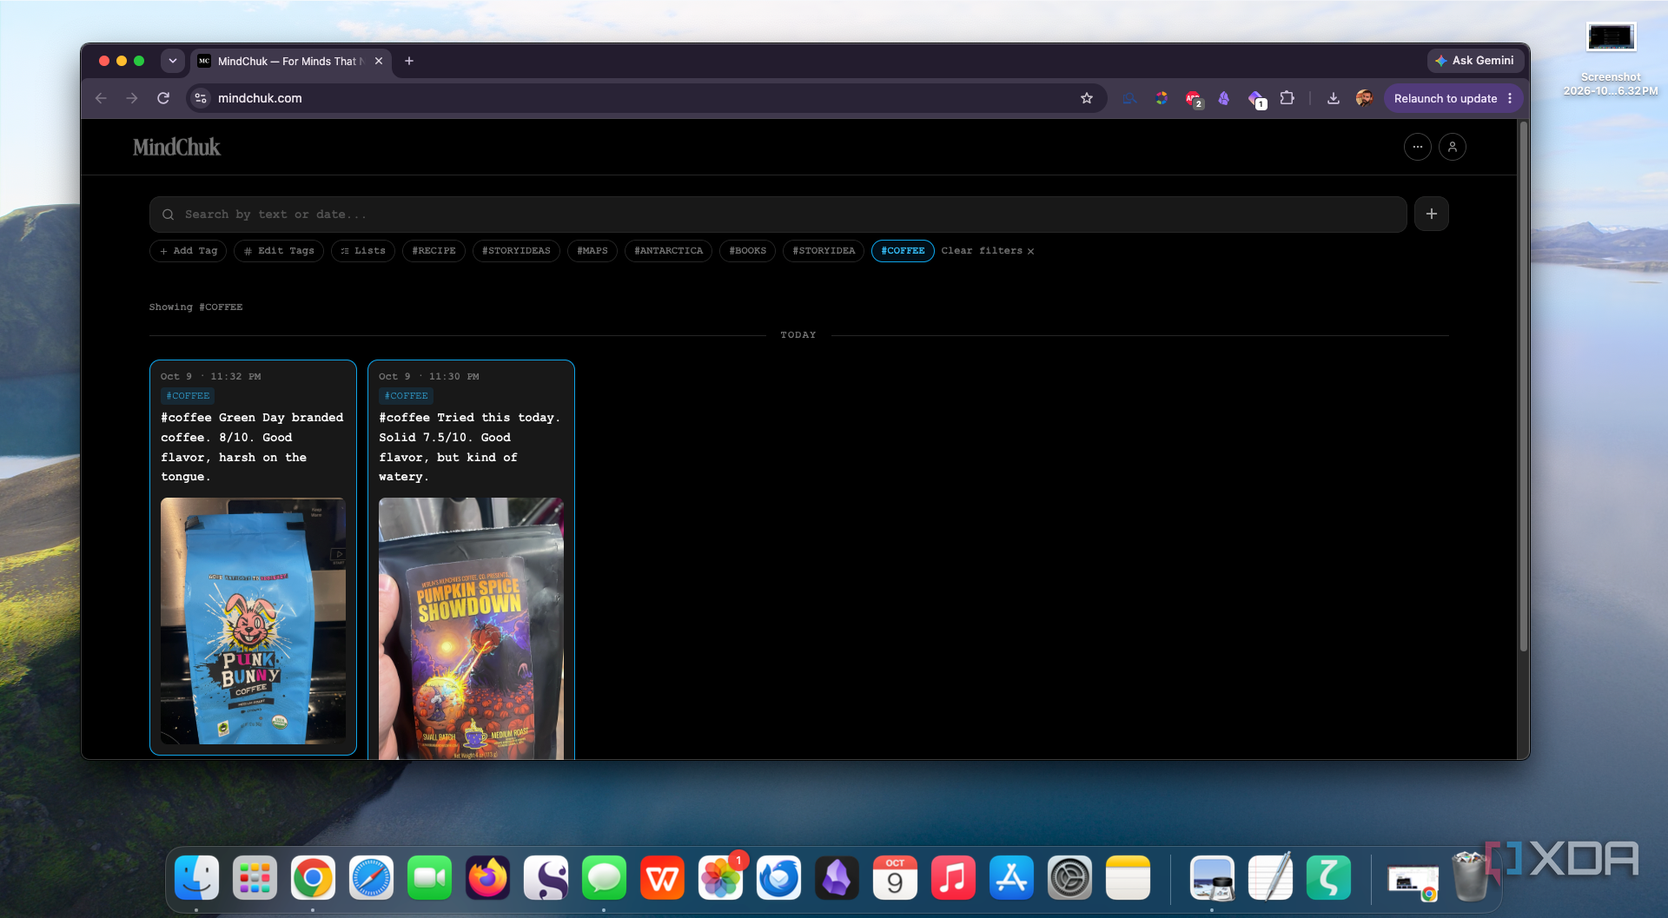The width and height of the screenshot is (1668, 918).
Task: Open the Music app from the Dock
Action: (953, 878)
